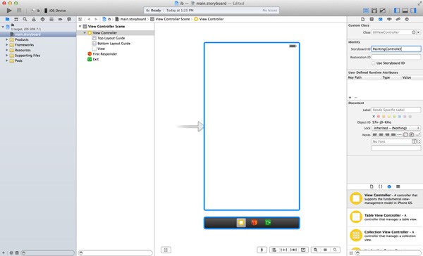Click the First Responder cube in scene dock
This screenshot has width=423, height=256.
[254, 223]
